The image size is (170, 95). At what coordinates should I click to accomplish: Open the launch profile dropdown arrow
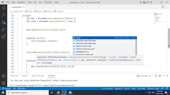click(x=153, y=76)
